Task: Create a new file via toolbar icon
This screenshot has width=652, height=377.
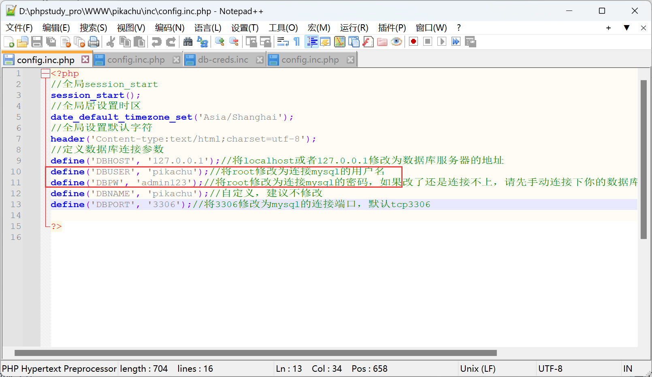Action: 9,42
